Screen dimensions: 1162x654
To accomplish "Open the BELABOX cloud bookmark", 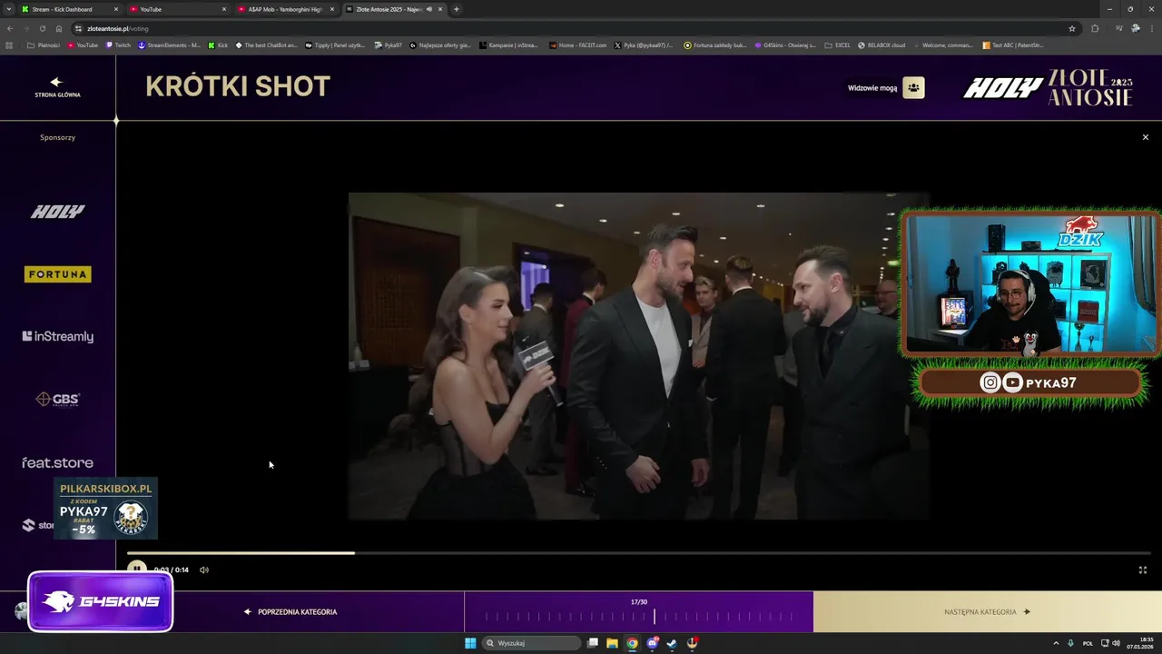I will point(881,45).
